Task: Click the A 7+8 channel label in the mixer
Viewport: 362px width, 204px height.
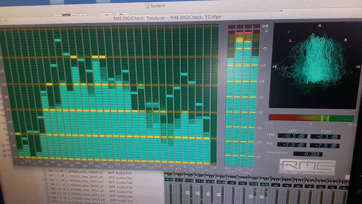Action: click(x=344, y=183)
